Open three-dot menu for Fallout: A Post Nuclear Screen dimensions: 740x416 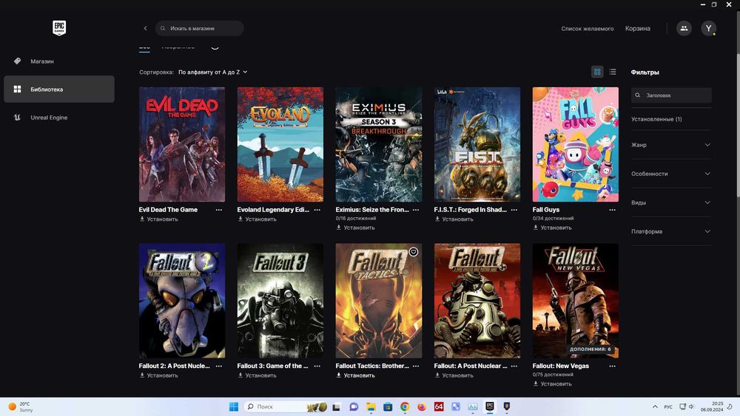click(x=514, y=366)
